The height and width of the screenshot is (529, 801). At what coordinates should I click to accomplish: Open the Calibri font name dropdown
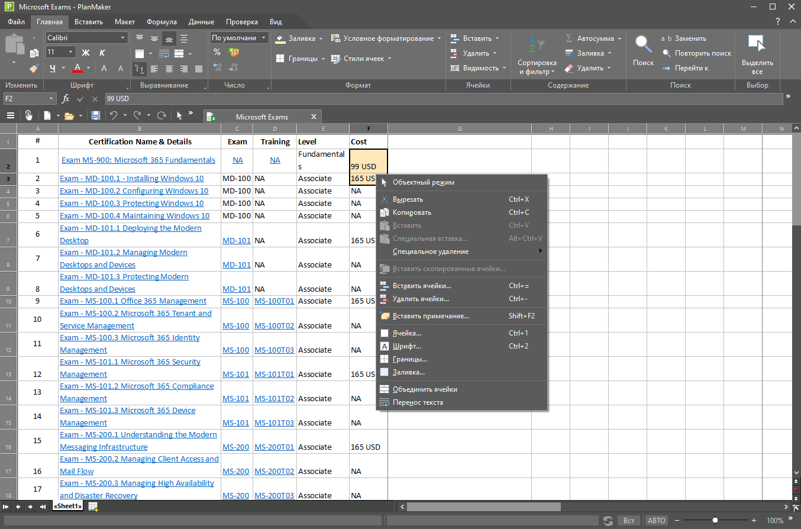[x=124, y=38]
